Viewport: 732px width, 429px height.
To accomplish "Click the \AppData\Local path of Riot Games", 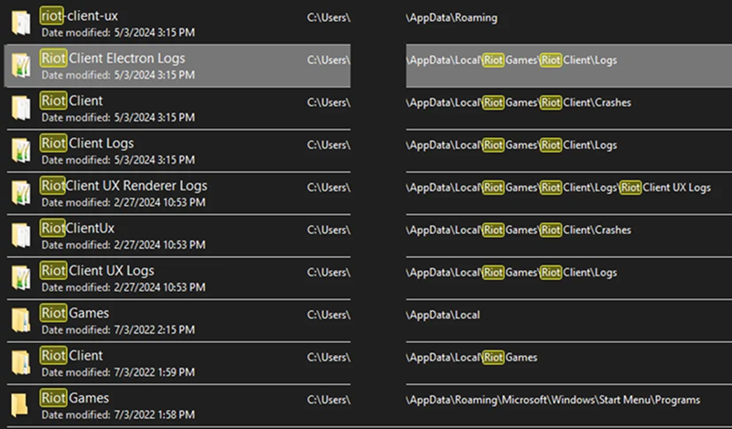I will click(443, 315).
